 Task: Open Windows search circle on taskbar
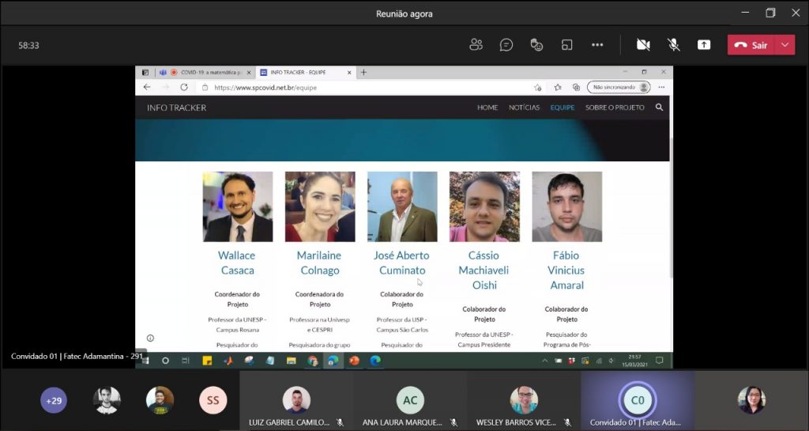165,361
